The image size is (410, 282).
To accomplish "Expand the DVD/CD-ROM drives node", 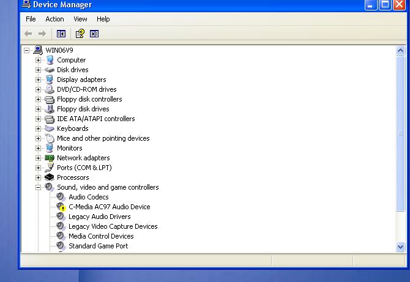I will [38, 89].
